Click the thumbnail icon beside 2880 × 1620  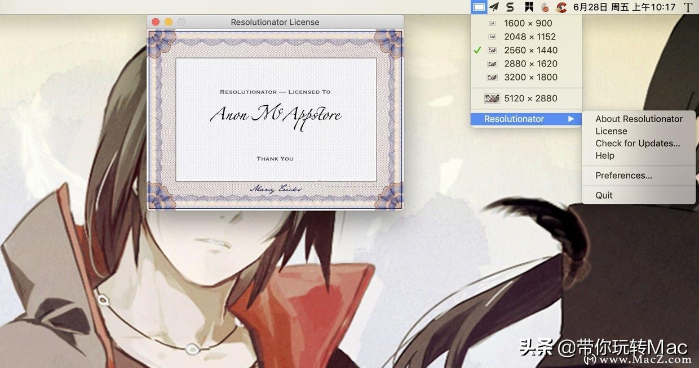click(492, 64)
